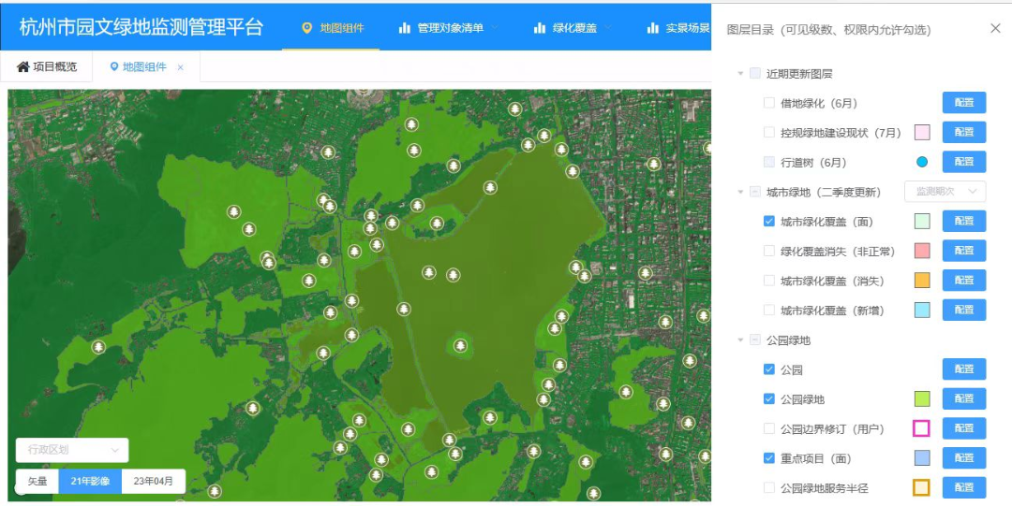Screen dimensions: 1012x506
Task: Click magenta outline swatch of 公园边界修订
Action: 922,428
